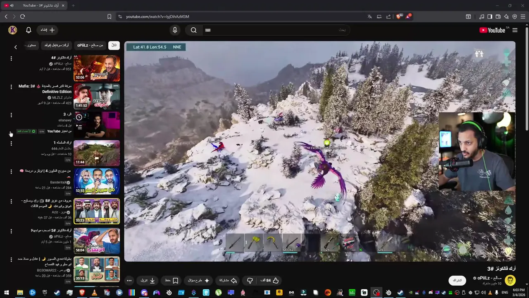Click the browser share page icon
This screenshot has height=298, width=529.
[388, 17]
